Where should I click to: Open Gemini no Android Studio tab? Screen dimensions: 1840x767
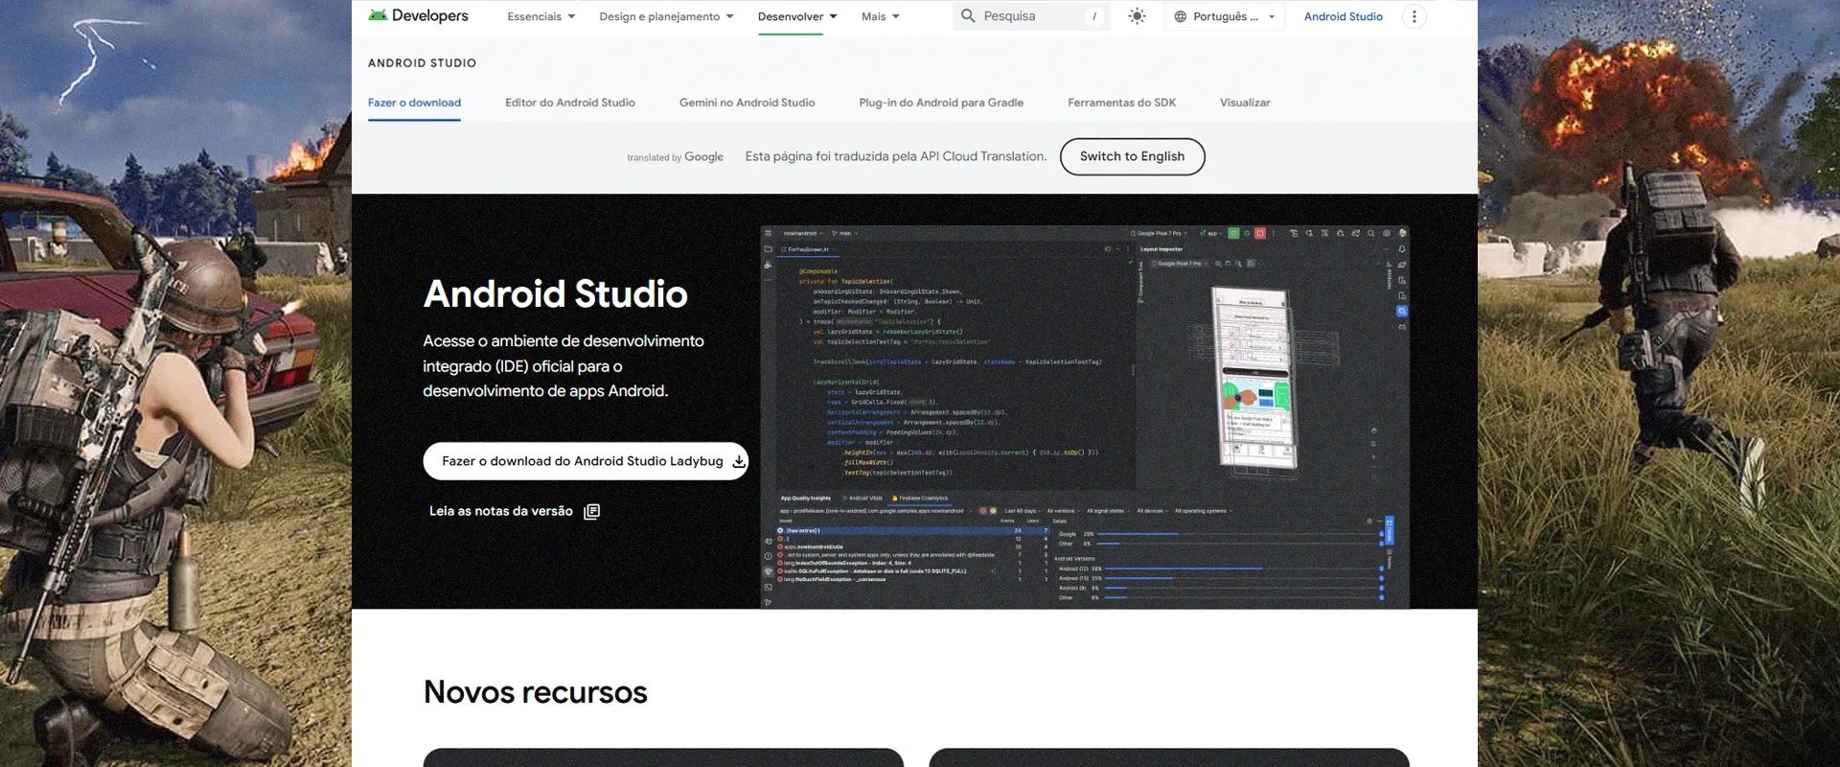[747, 103]
